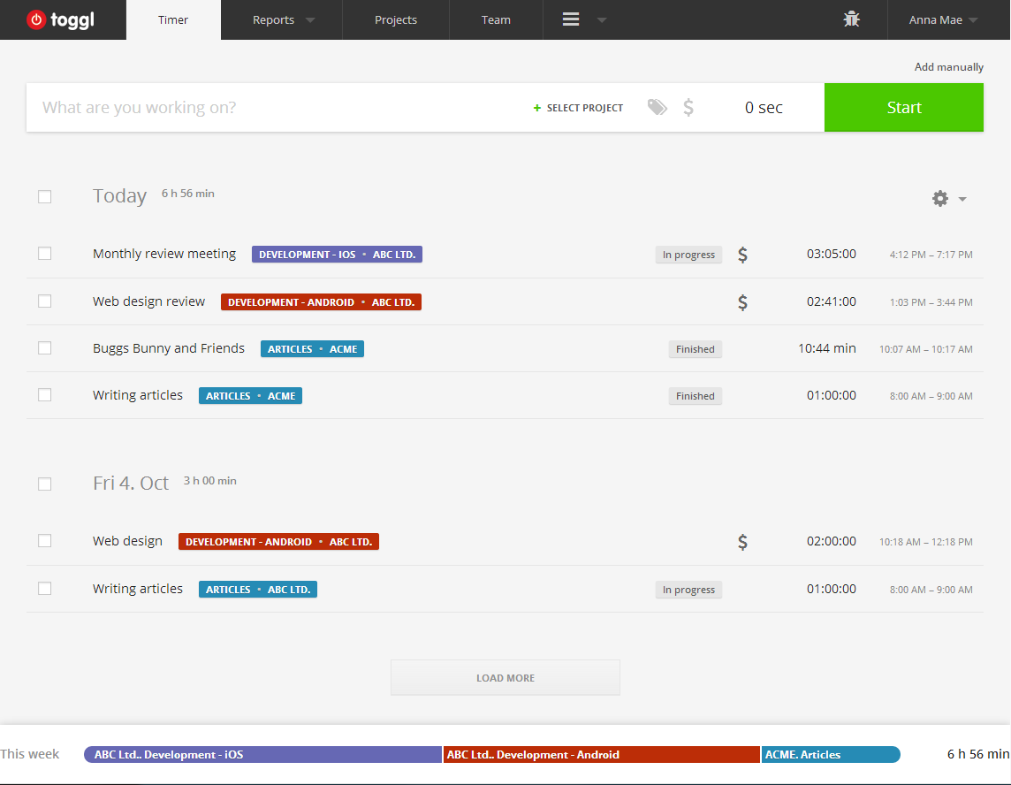Expand the Reports dropdown arrow
Image resolution: width=1011 pixels, height=785 pixels.
(310, 20)
